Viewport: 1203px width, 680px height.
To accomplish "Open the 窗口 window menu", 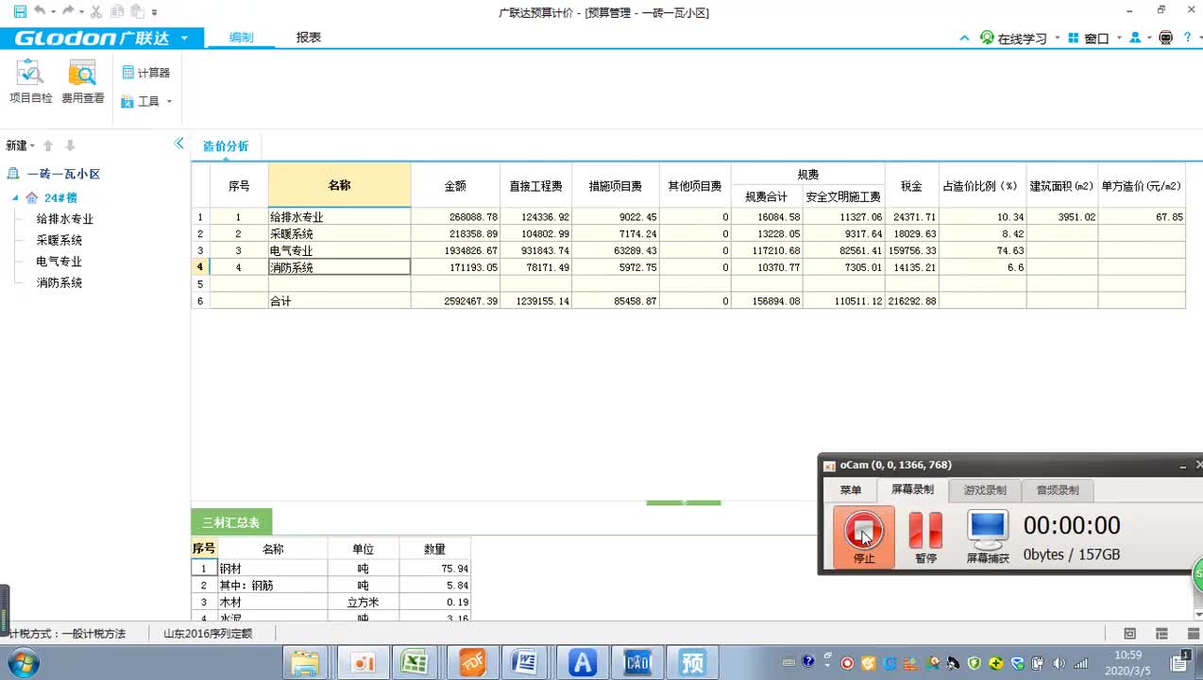I will [x=1094, y=39].
